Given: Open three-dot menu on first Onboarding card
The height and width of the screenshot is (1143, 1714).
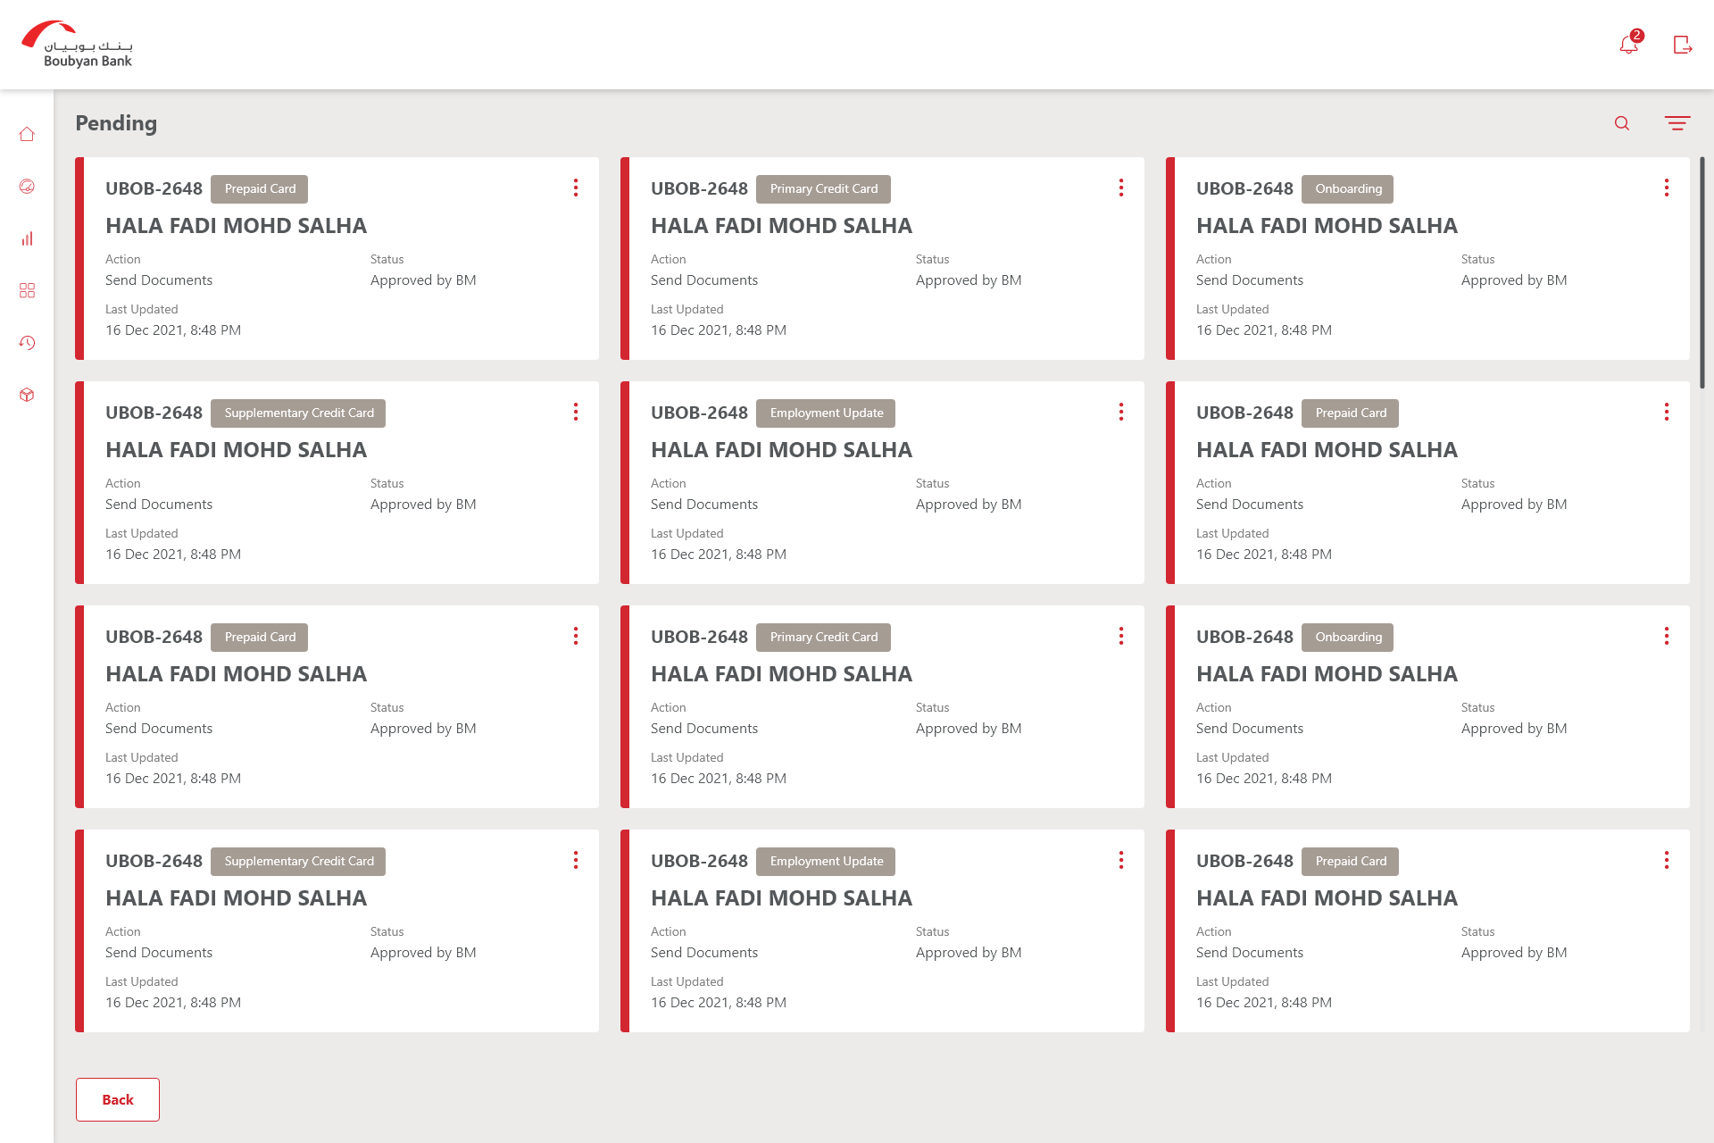Looking at the screenshot, I should point(1666,188).
